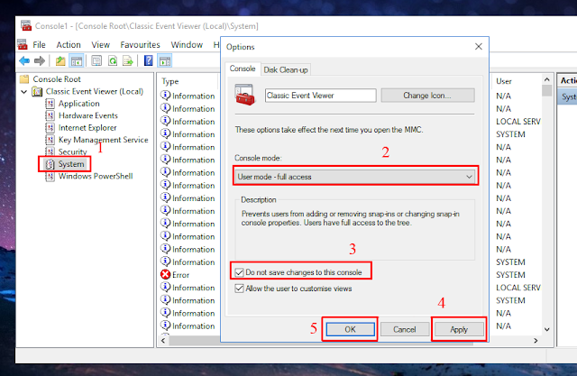Click the Classic Event Viewer name field
This screenshot has height=376, width=577.
(x=321, y=96)
